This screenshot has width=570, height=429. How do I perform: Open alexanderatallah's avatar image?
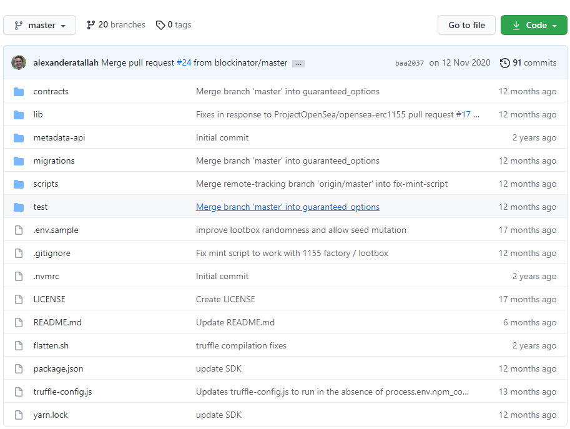coord(19,62)
